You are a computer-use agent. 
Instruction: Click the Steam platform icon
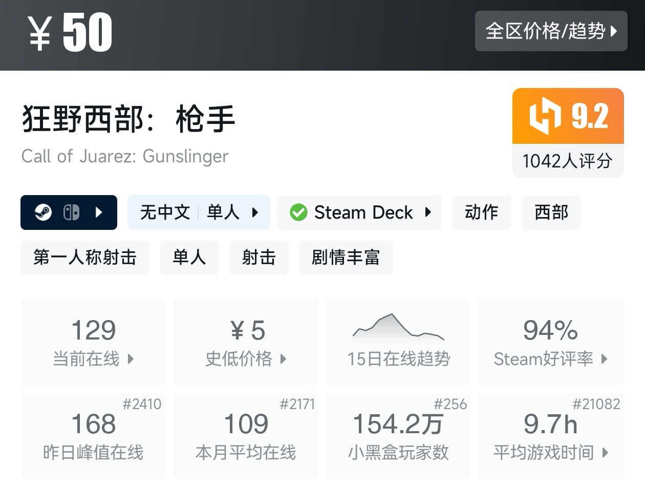click(x=44, y=212)
